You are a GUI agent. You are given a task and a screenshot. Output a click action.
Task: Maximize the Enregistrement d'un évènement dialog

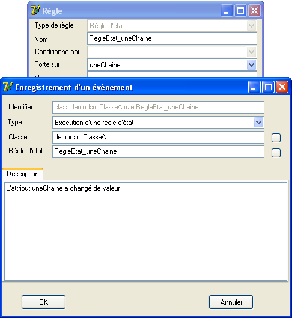click(268, 87)
